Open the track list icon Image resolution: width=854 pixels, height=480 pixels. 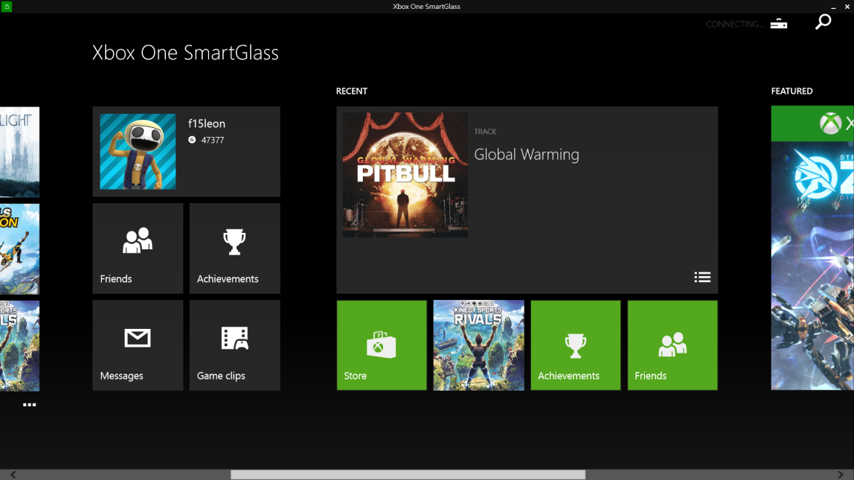point(702,278)
